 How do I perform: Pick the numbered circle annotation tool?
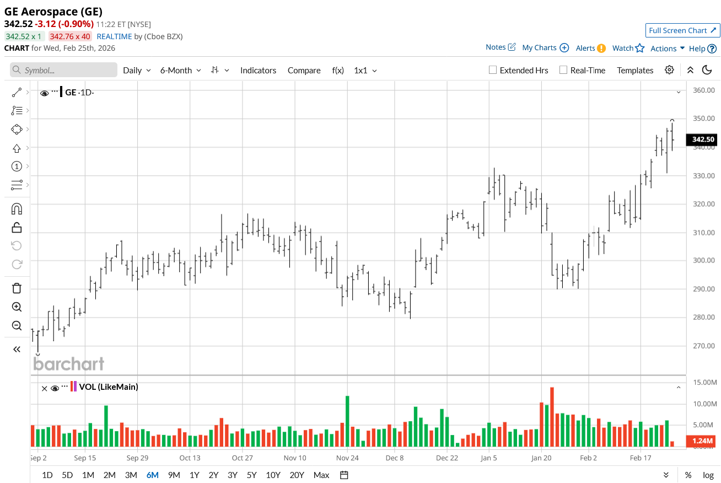pyautogui.click(x=17, y=167)
